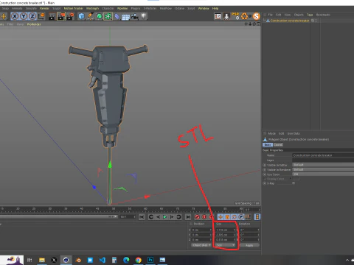Viewport: 354px width, 265px height.
Task: Click the coordinate system icon beside Z
Action: [42, 16]
